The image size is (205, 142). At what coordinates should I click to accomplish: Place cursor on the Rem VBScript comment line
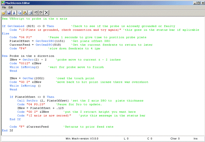[x=30, y=18]
